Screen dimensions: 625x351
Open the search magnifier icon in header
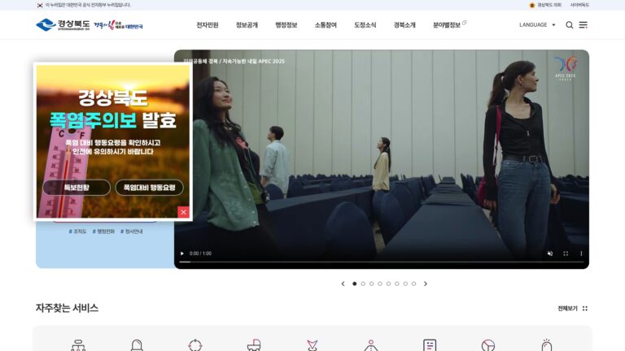[569, 25]
